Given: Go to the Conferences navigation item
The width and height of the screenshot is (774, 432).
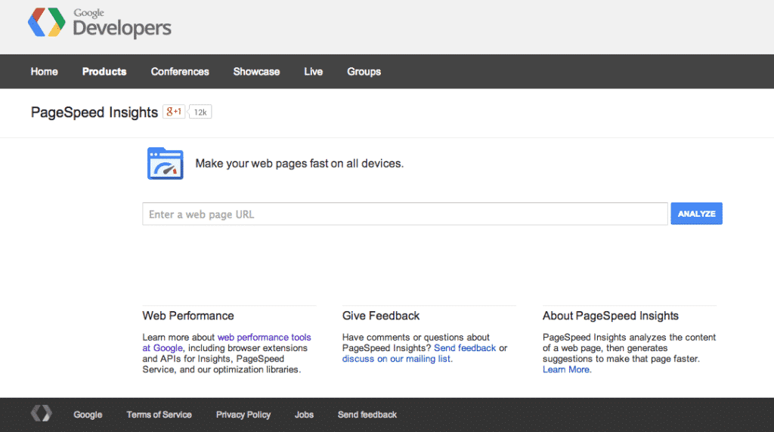Looking at the screenshot, I should [180, 72].
